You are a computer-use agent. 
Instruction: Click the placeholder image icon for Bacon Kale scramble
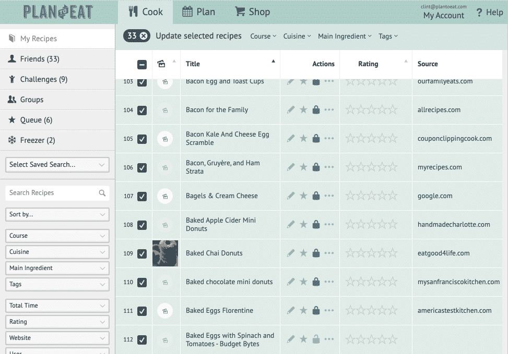coord(165,139)
